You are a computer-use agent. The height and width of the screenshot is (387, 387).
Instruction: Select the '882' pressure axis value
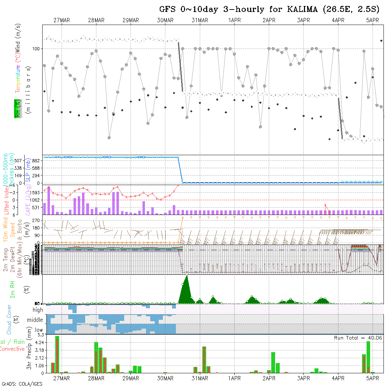pos(36,161)
